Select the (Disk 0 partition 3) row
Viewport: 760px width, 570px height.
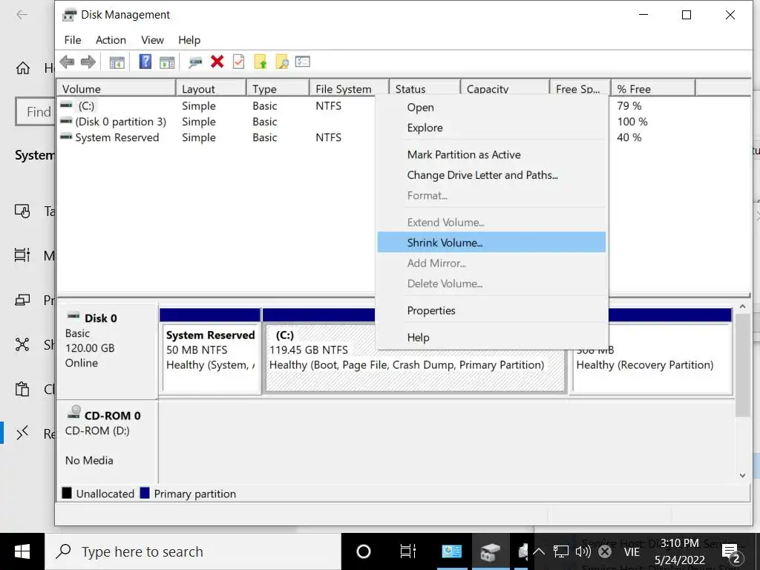pos(120,122)
